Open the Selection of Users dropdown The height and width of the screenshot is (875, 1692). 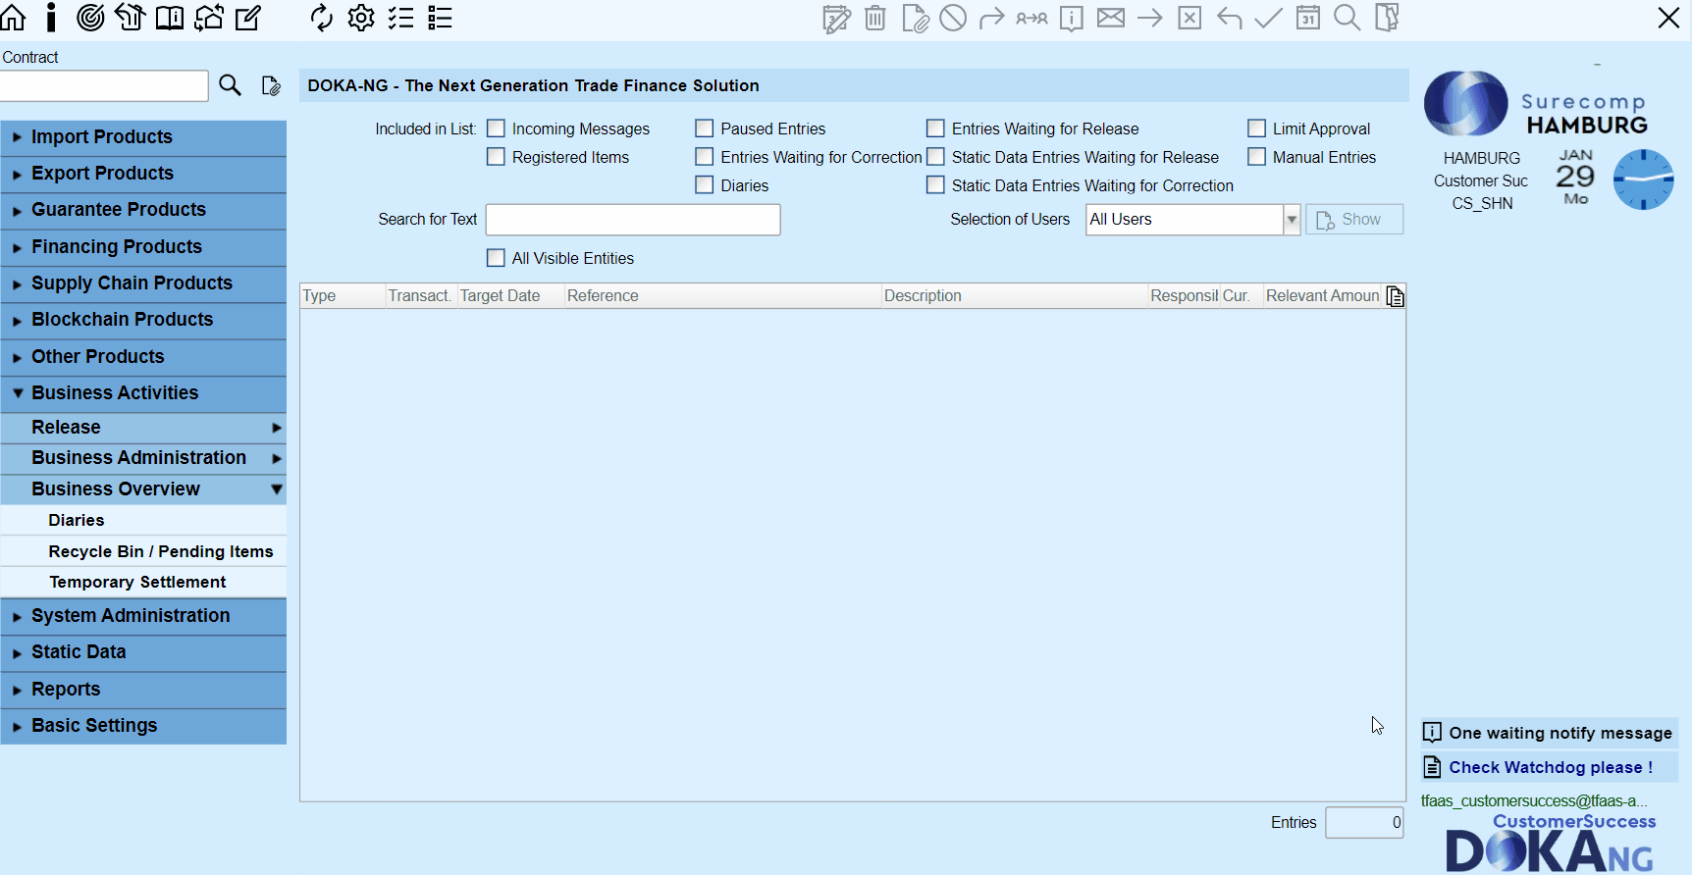[1292, 220]
